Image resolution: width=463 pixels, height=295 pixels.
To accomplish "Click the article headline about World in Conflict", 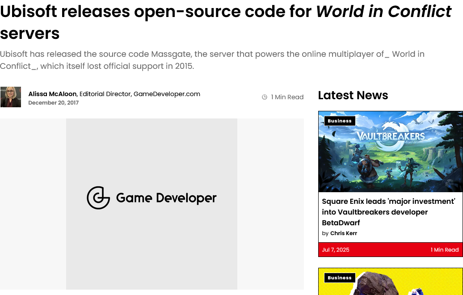I will point(226,22).
